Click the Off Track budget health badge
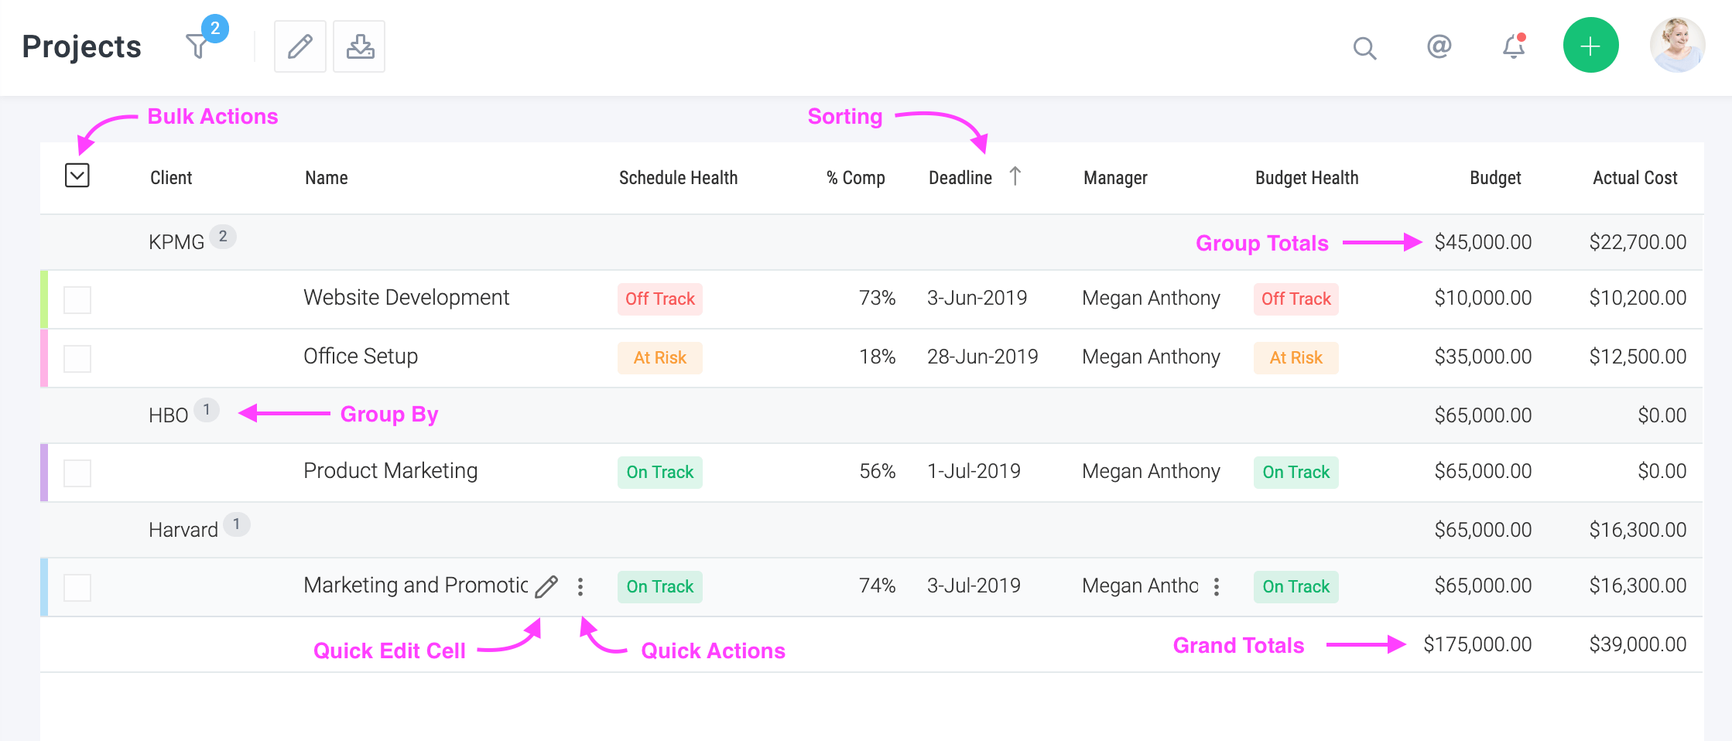1732x741 pixels. coord(1296,299)
